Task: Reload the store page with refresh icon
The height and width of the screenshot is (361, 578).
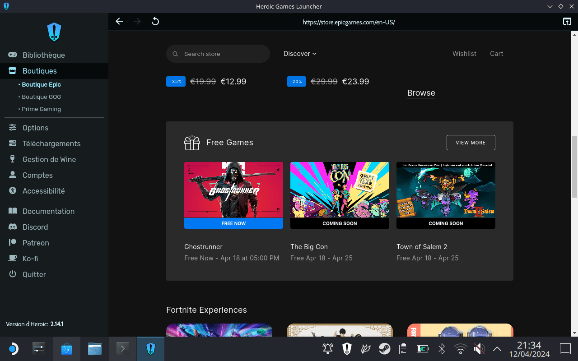Action: pos(155,21)
